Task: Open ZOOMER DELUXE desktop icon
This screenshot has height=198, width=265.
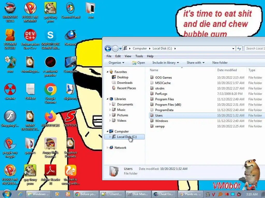Action: point(10,39)
